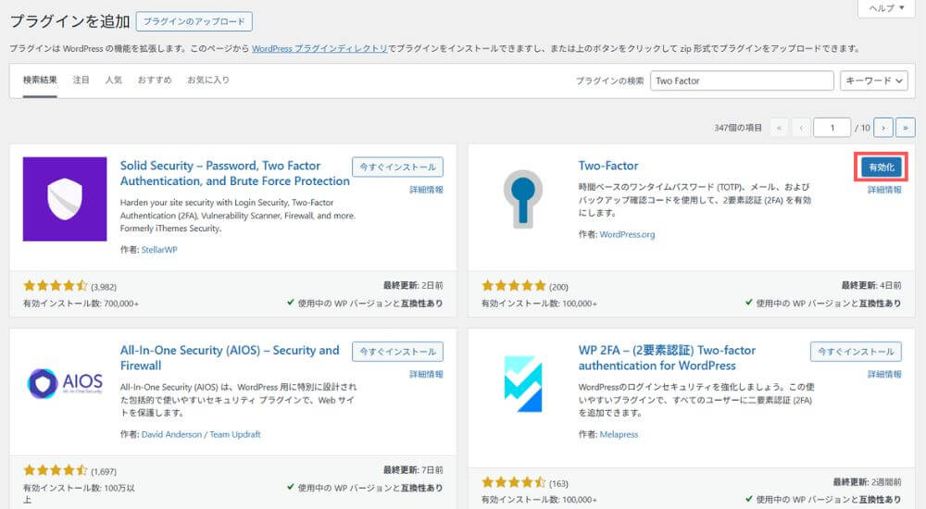Click the Solid Security star rating

coord(56,287)
